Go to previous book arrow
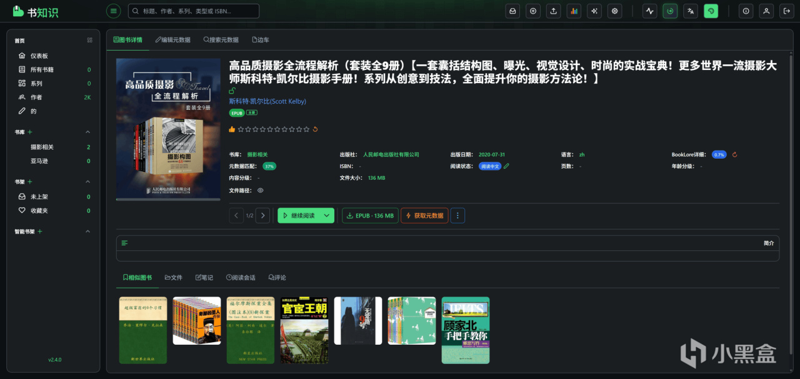 coord(236,215)
